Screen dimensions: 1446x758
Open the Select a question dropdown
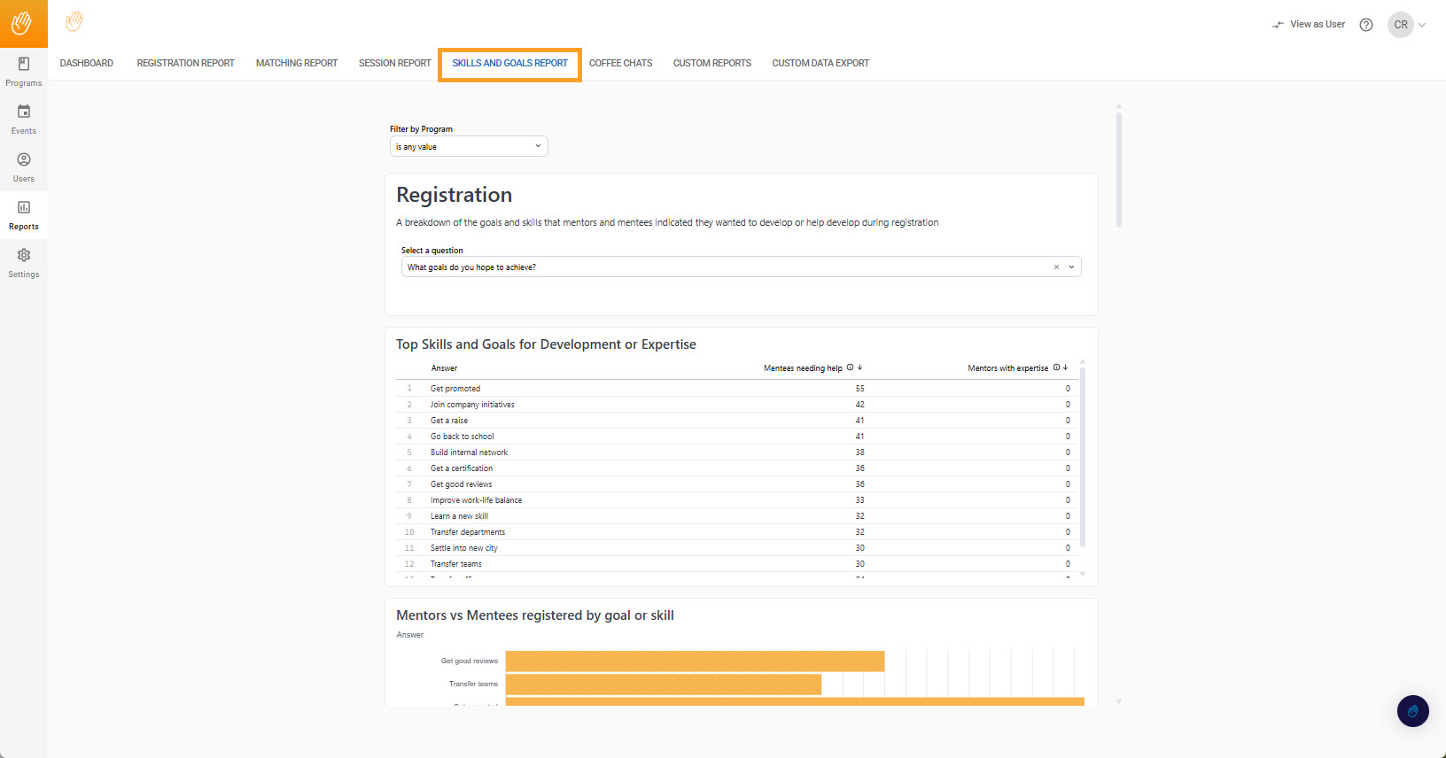tap(741, 267)
